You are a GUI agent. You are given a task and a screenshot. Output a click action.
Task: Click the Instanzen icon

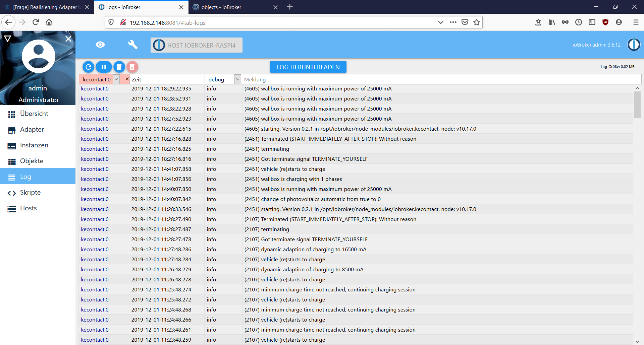click(12, 146)
